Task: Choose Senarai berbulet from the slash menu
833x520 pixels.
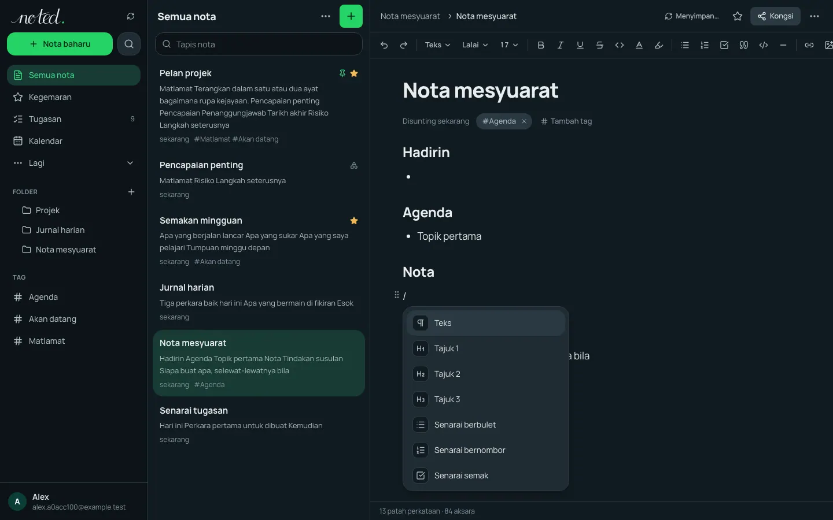Action: [486, 425]
